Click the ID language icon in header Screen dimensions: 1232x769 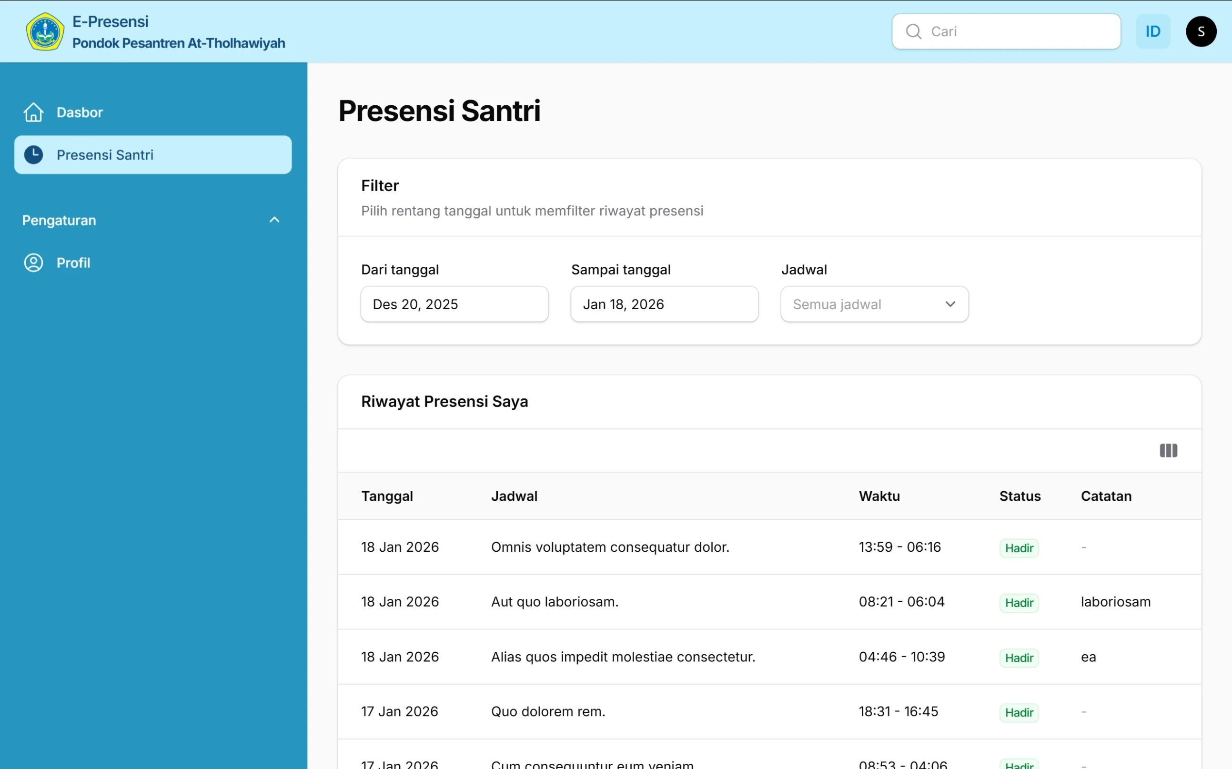1153,31
